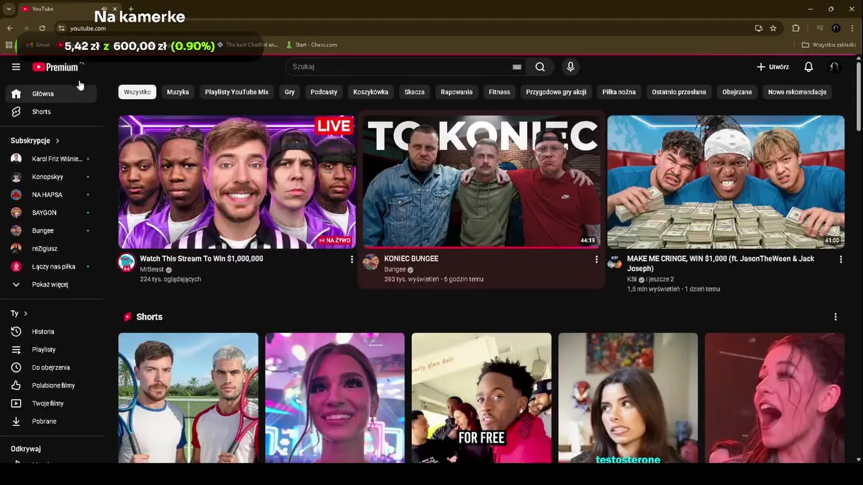Select Ostatnio przesłane chip

[x=679, y=92]
